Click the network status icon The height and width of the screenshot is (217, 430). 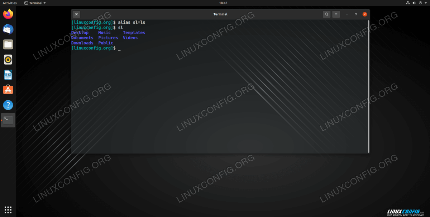408,3
